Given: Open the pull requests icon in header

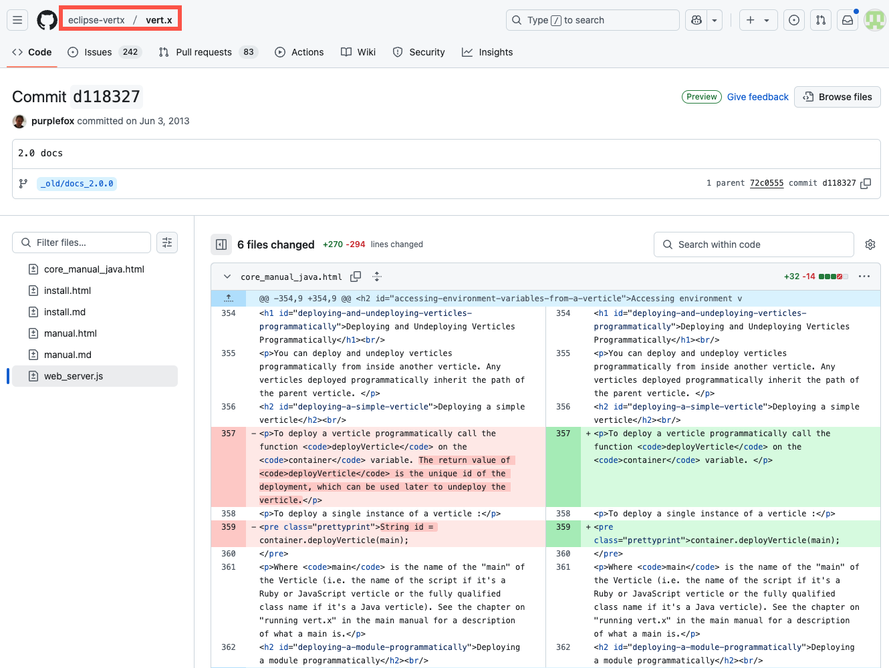Looking at the screenshot, I should coord(820,20).
